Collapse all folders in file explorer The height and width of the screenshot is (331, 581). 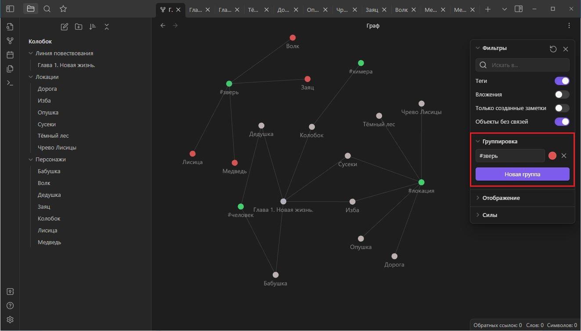107,27
